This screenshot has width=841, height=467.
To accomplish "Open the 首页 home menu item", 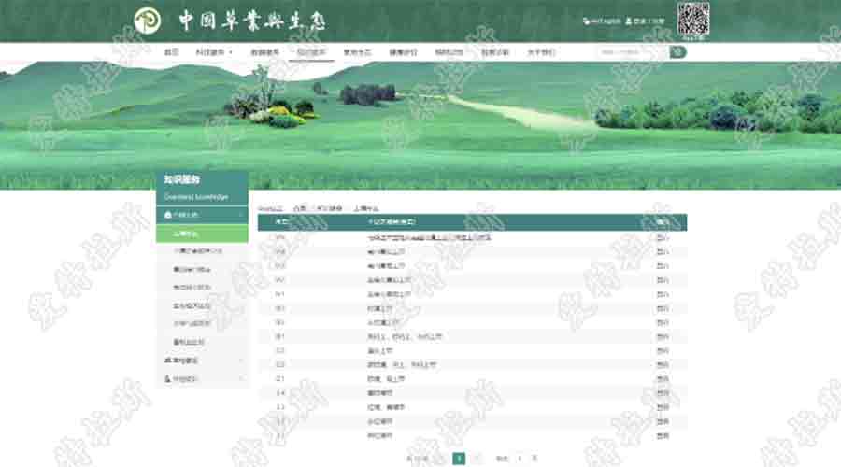I will [171, 52].
